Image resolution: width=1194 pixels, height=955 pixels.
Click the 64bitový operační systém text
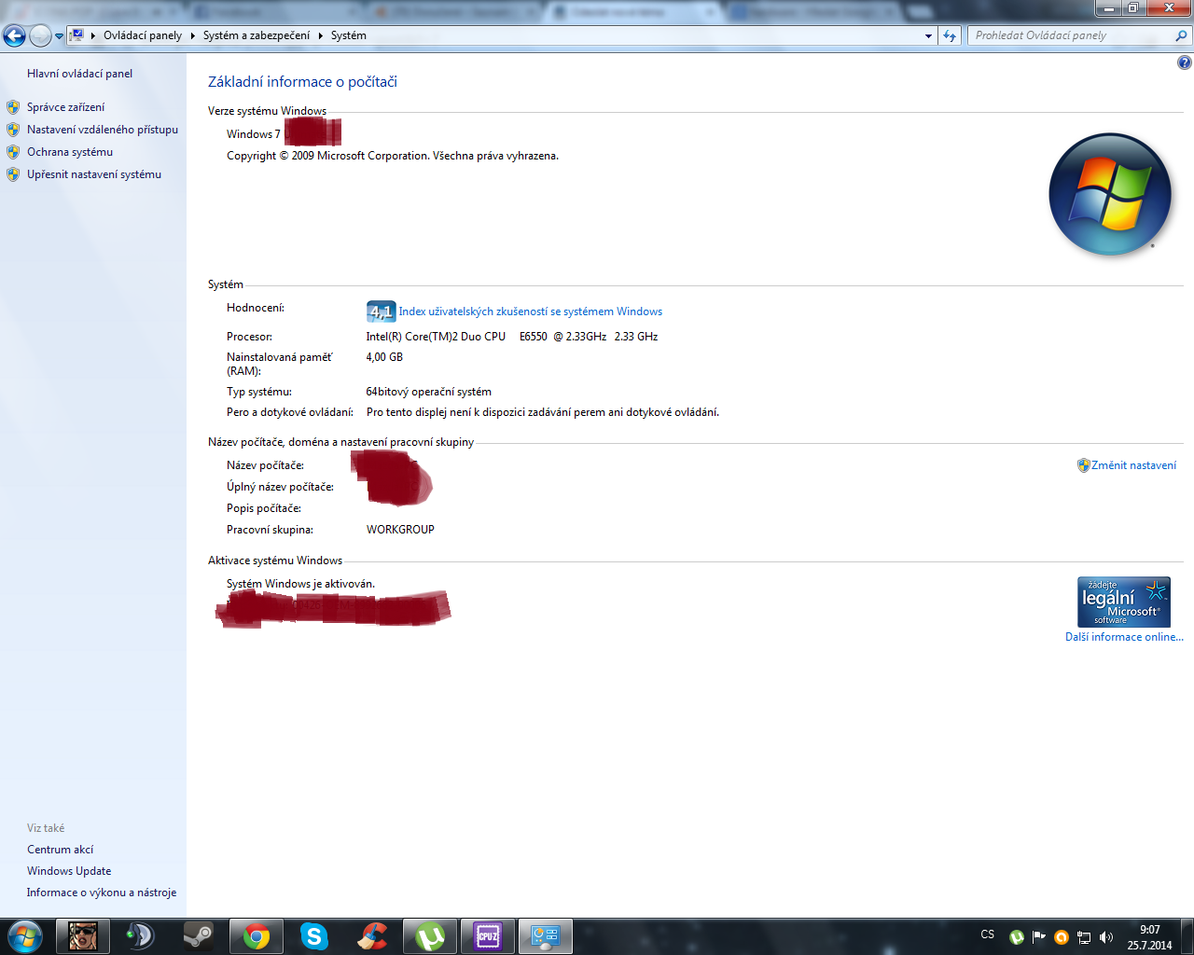click(x=429, y=392)
